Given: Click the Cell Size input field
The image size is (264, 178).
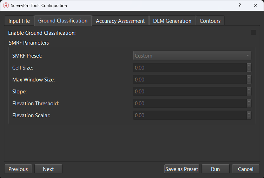Looking at the screenshot, I should coord(189,68).
